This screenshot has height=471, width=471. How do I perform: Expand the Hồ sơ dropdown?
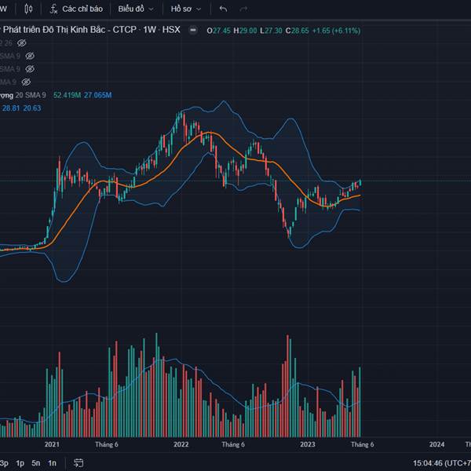186,9
